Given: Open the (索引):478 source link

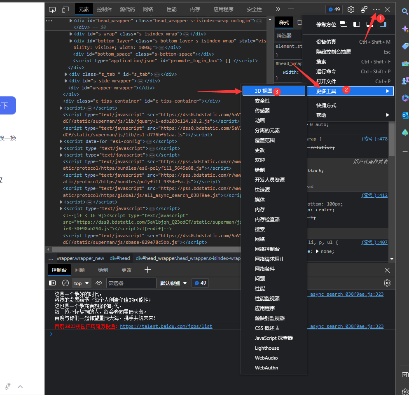Looking at the screenshot, I should coord(374,139).
